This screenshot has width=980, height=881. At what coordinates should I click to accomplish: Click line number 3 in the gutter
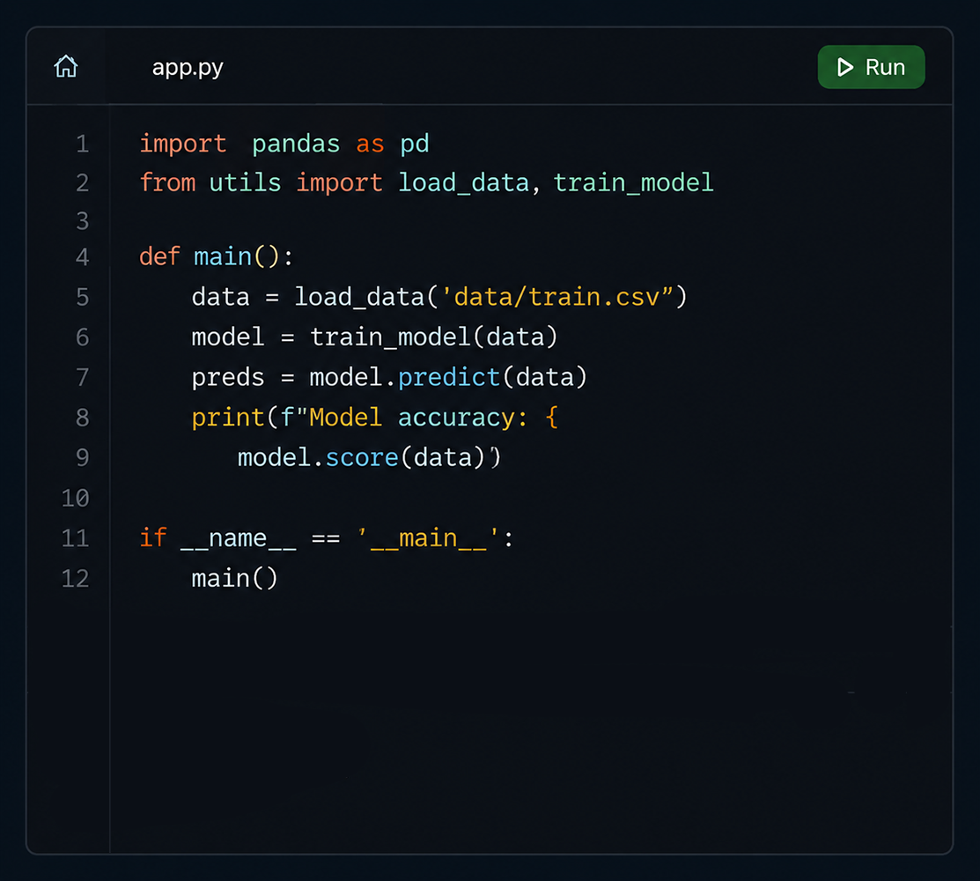click(x=83, y=221)
